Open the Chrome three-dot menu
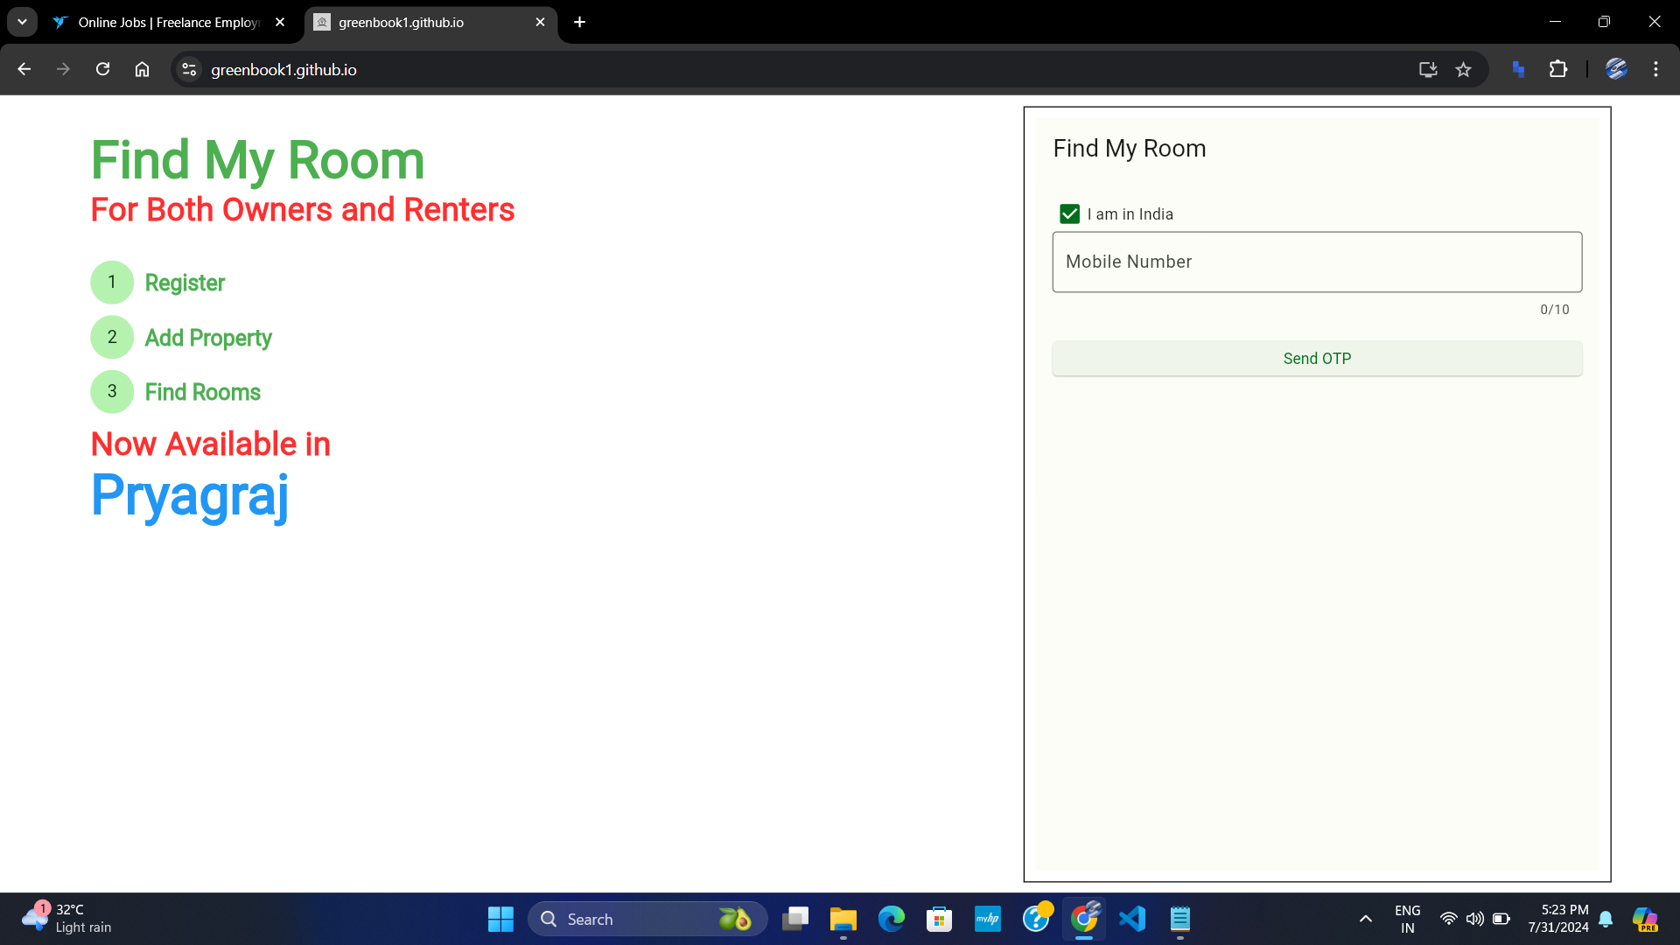The height and width of the screenshot is (945, 1680). 1655,69
